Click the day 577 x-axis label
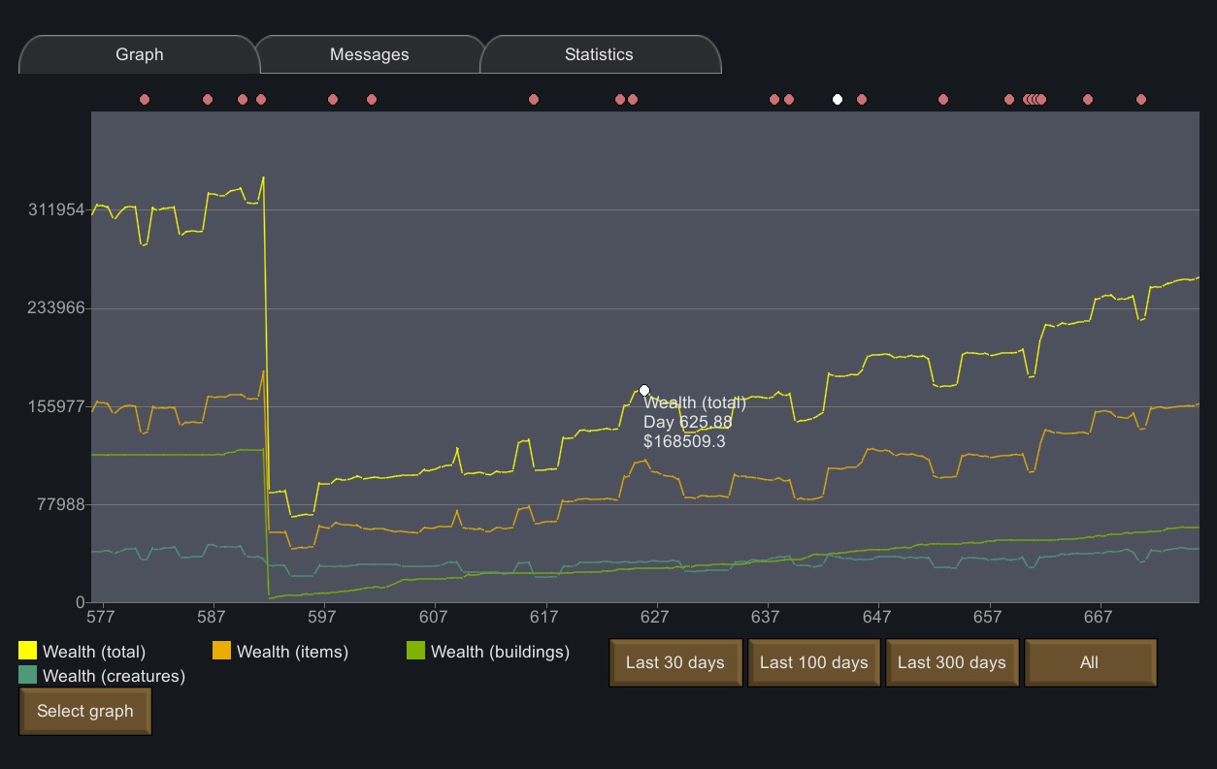Screen dimensions: 1217x769 pos(100,617)
